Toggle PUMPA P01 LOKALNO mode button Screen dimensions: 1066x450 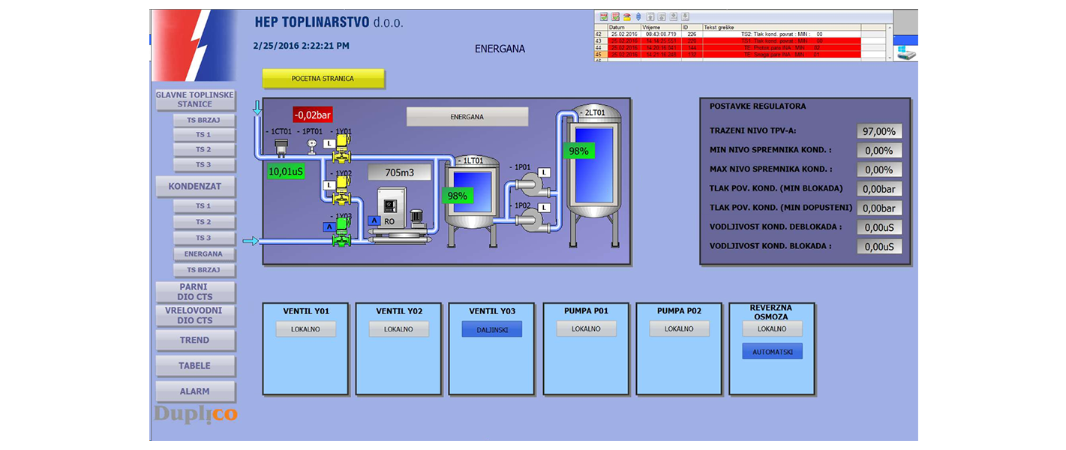[586, 329]
